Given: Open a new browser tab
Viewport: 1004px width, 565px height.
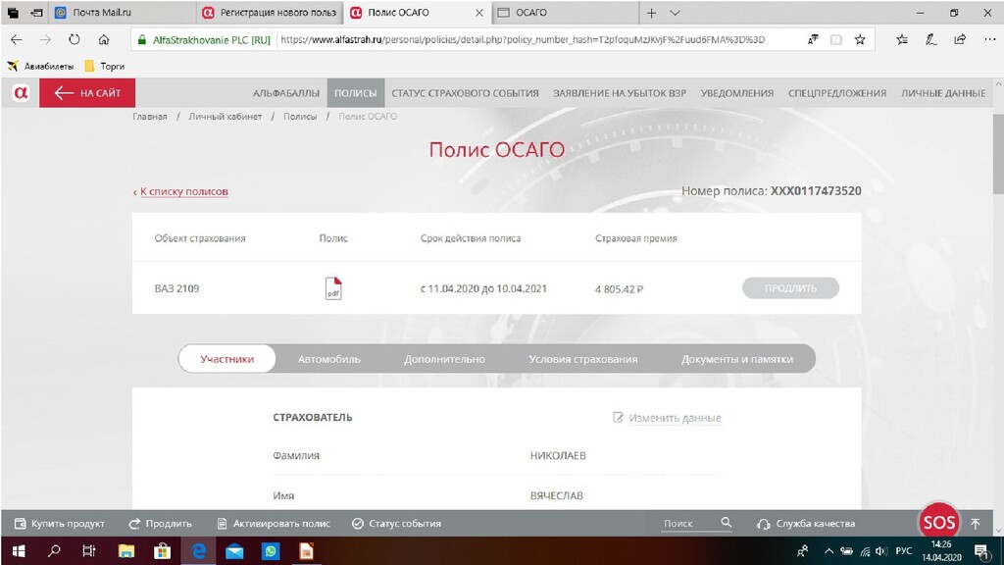Looking at the screenshot, I should tap(651, 13).
